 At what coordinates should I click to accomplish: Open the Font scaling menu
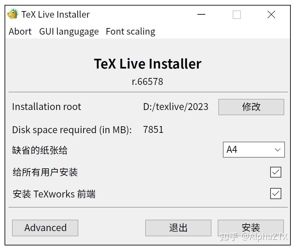tap(130, 31)
